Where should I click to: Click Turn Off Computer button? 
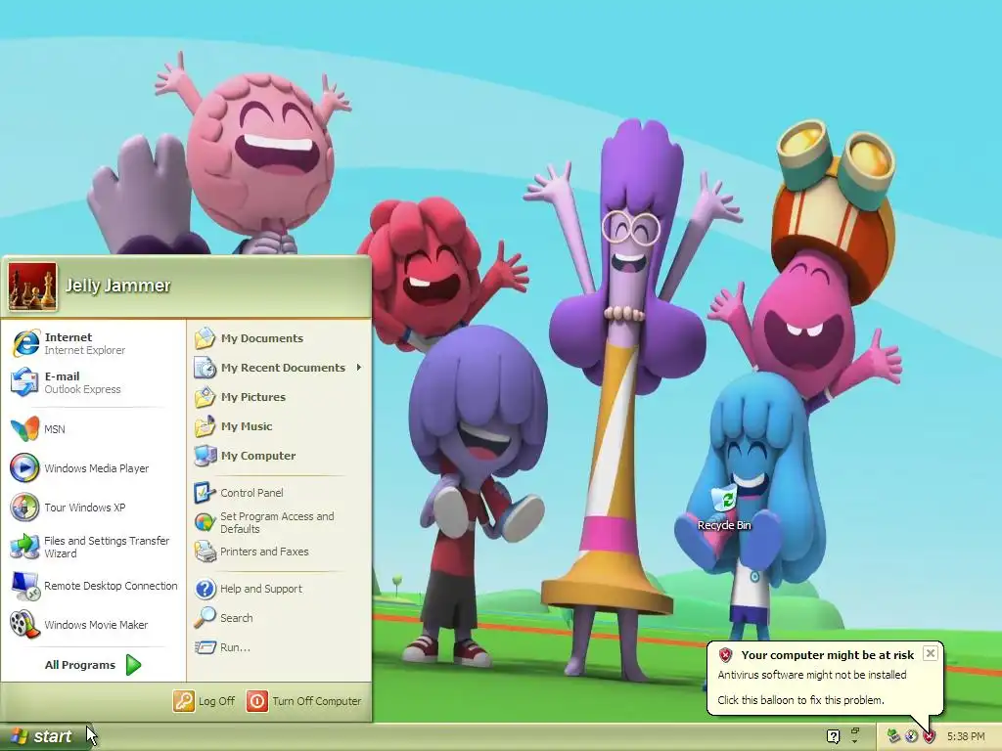(304, 700)
